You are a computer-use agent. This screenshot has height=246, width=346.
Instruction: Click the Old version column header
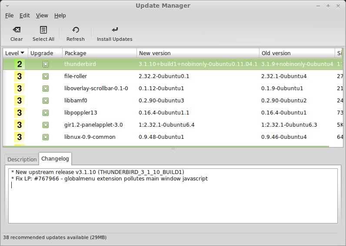[297, 53]
